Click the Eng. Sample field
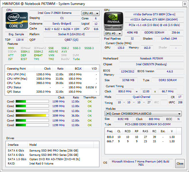 pos(16,34)
